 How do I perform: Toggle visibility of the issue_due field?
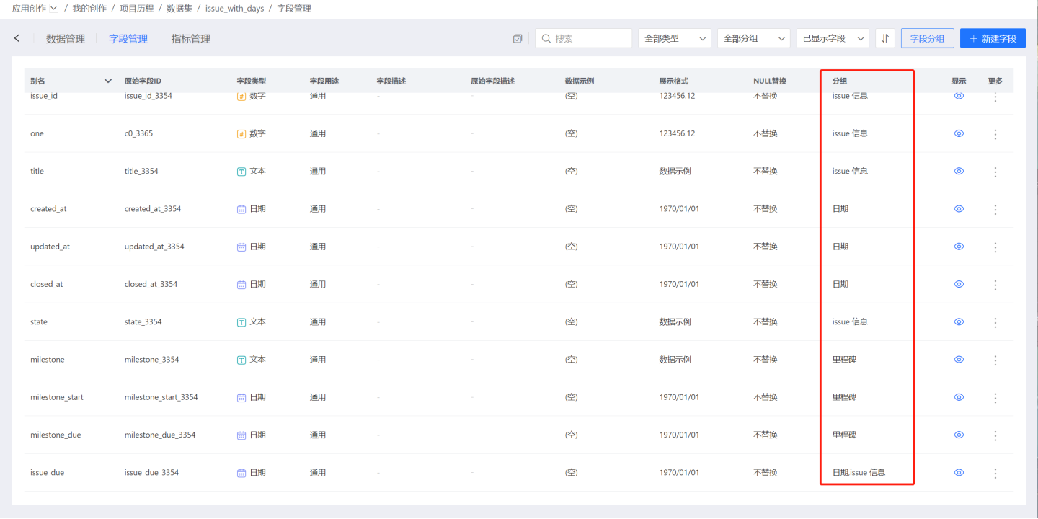click(x=959, y=473)
